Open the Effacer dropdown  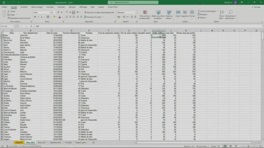(x=203, y=18)
